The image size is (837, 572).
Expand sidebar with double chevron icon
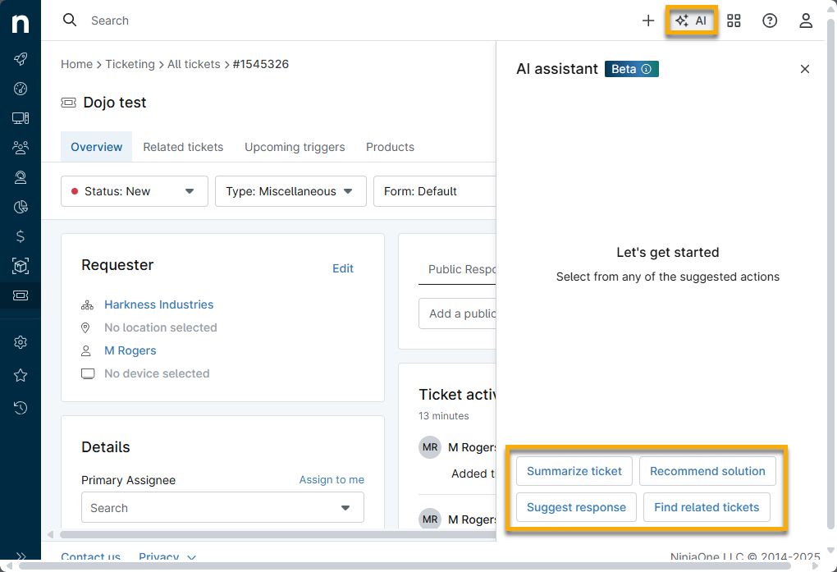pos(21,556)
